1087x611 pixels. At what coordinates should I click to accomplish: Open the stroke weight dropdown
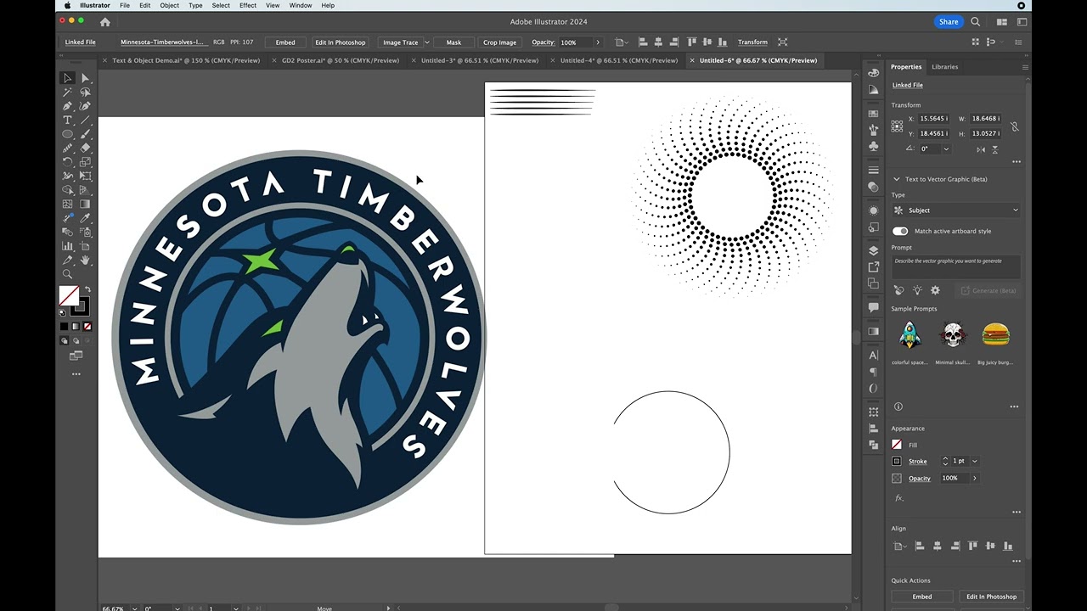point(974,461)
